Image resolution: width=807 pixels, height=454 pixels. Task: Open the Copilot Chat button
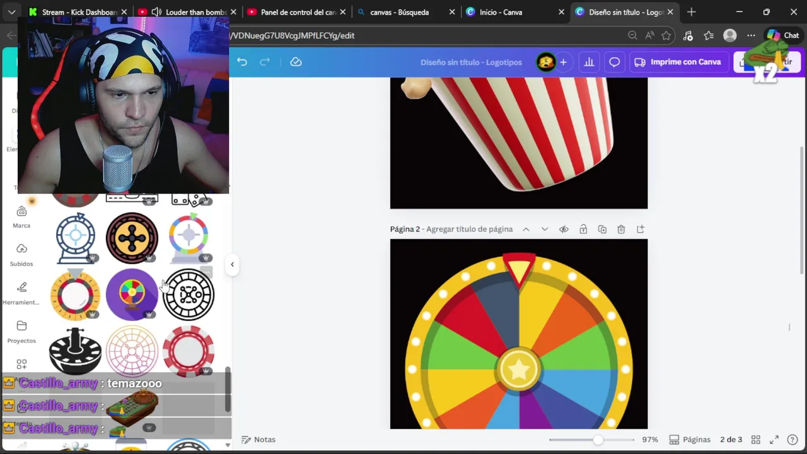tap(783, 35)
